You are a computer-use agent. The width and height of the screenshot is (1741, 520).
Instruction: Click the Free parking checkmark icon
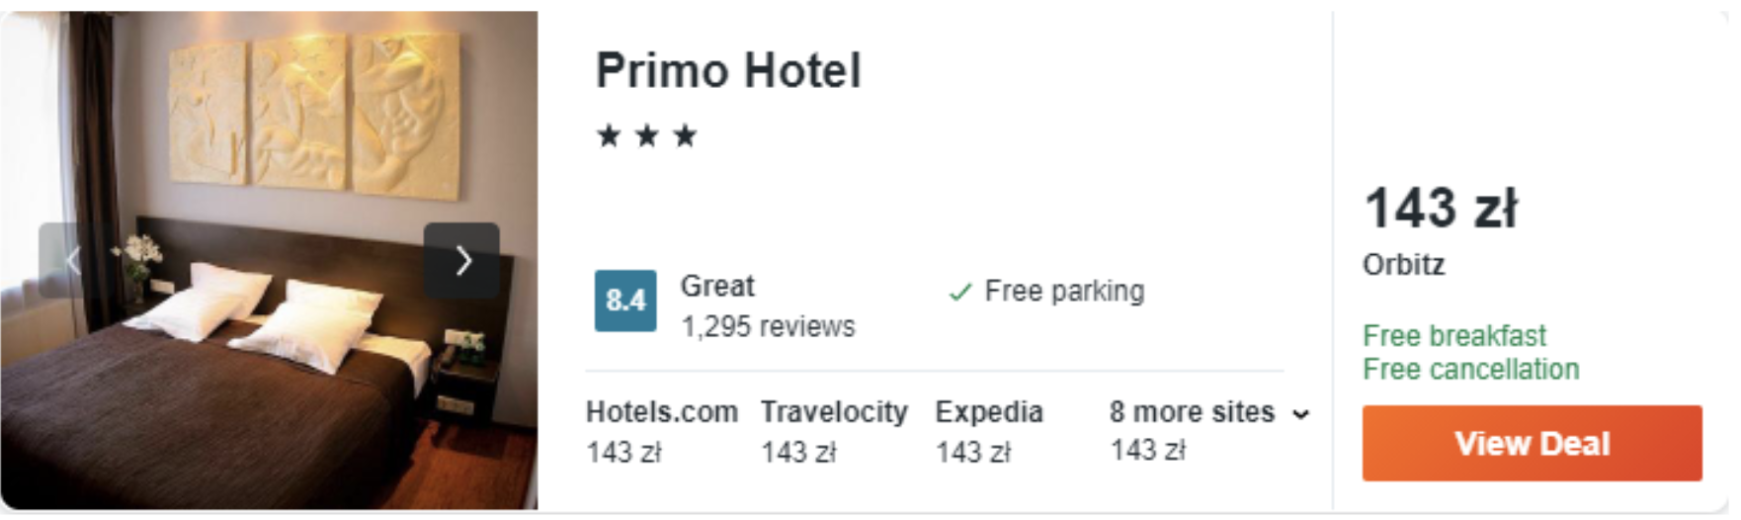(x=959, y=293)
